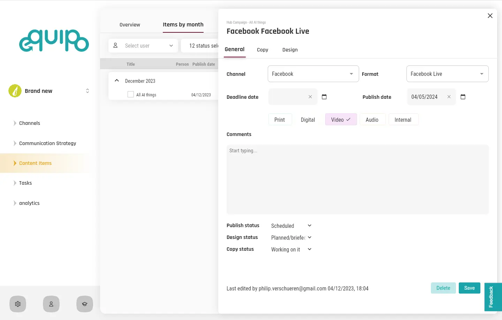Expand Channels in the sidebar
The image size is (502, 320).
coord(15,123)
